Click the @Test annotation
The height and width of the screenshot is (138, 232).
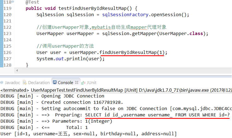pos(32,2)
